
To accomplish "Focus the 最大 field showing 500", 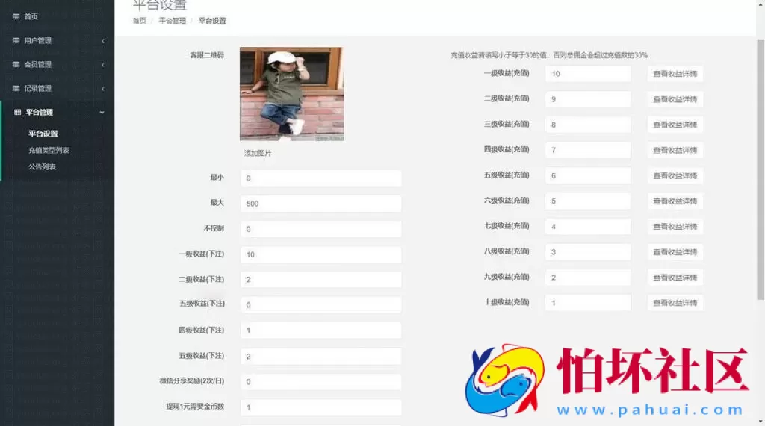I will coord(321,203).
